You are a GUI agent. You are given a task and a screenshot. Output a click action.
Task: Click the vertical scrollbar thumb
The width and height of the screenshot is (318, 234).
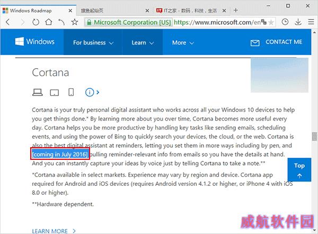point(314,137)
